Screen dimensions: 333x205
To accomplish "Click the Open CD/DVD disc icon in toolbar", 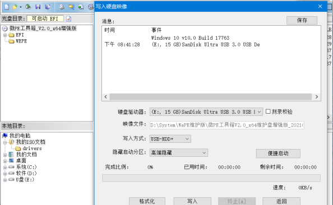I will (28, 7).
